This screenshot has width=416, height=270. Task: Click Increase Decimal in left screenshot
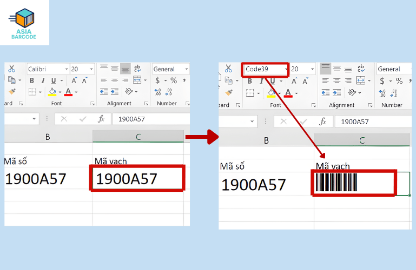pyautogui.click(x=158, y=92)
